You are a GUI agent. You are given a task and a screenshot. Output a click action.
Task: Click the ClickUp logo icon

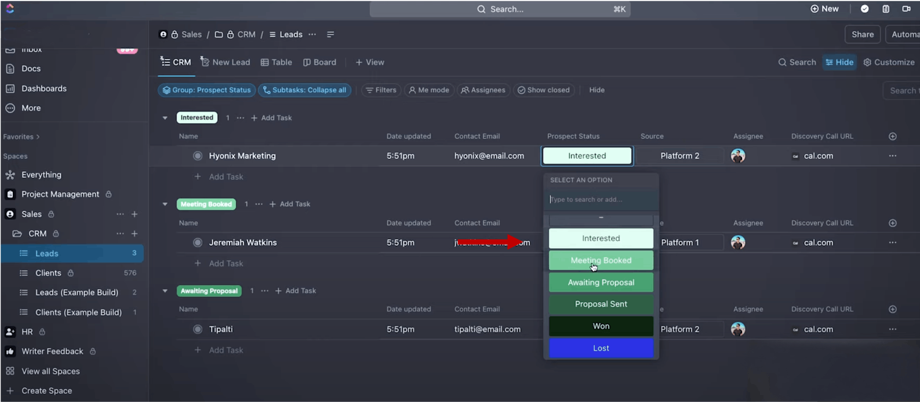(x=9, y=8)
